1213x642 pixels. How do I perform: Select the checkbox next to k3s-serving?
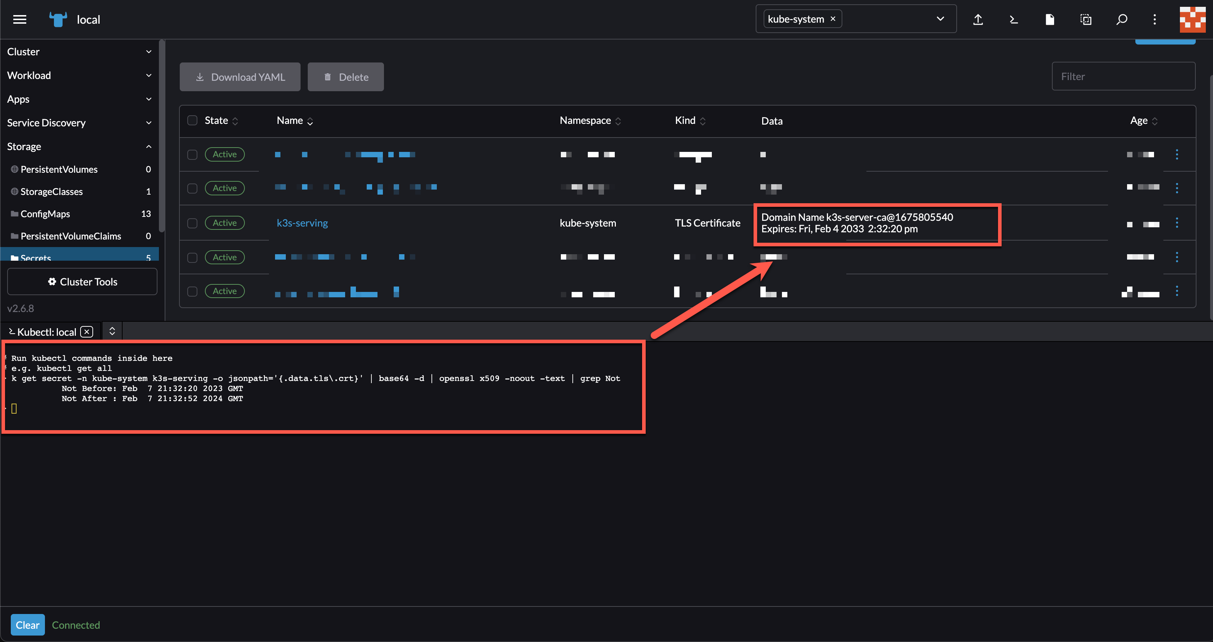[192, 223]
